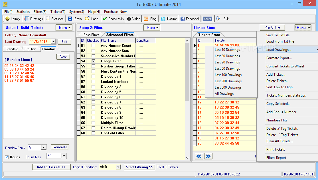The height and width of the screenshot is (180, 318).
Task: Click Start Filtering button
Action: click(x=139, y=167)
